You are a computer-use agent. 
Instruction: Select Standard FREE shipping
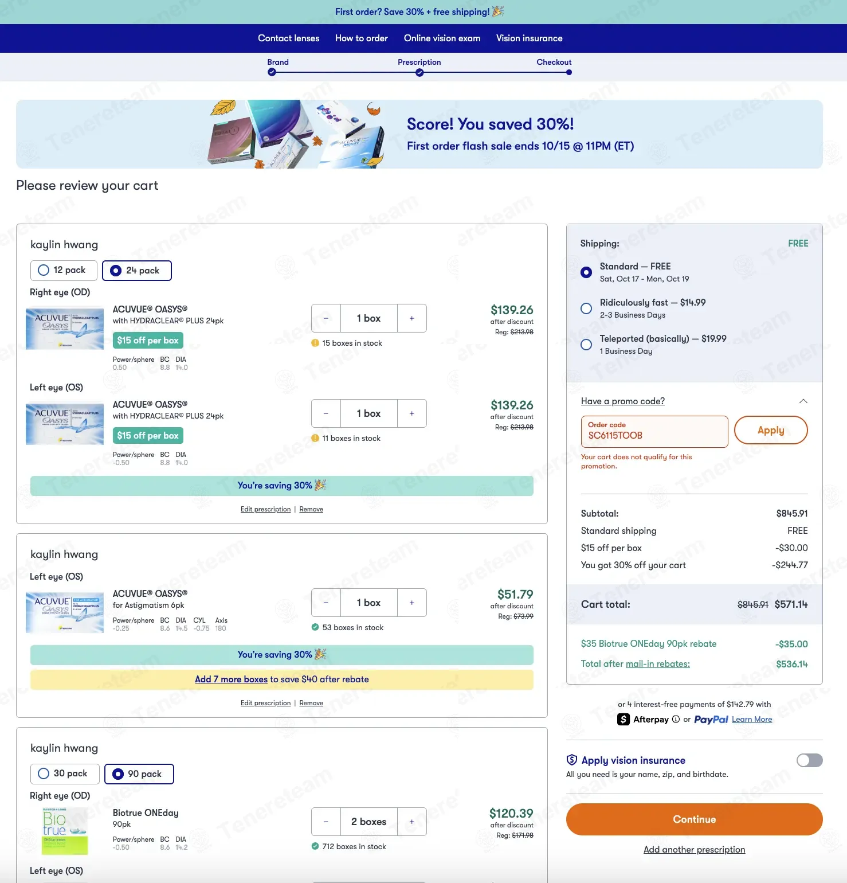tap(586, 272)
